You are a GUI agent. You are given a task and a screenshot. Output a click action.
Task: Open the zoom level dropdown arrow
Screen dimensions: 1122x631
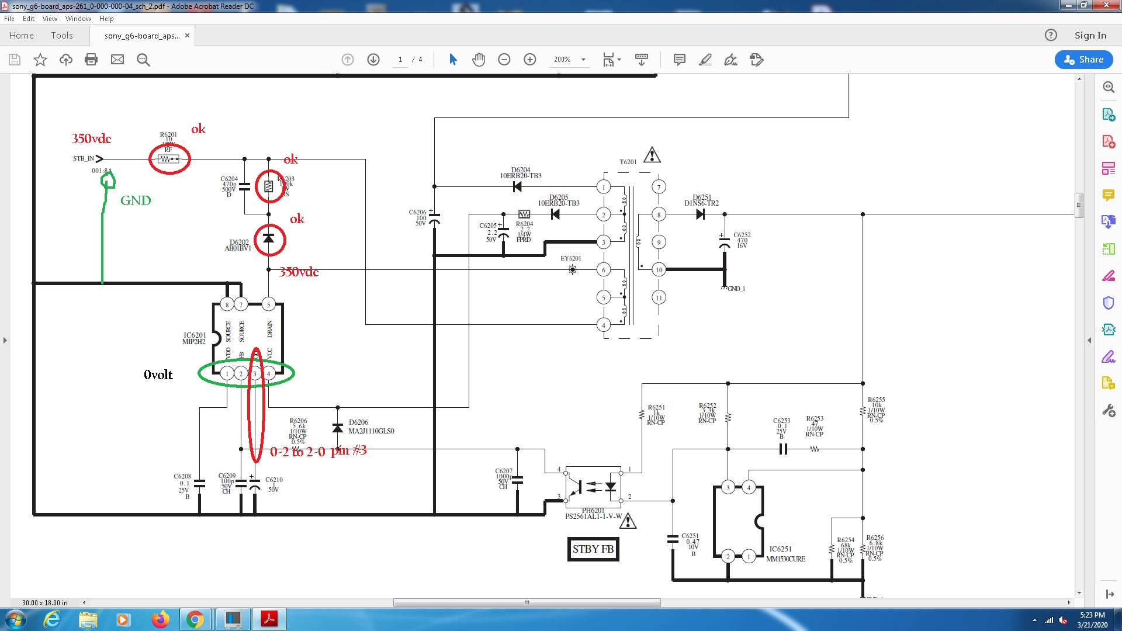[x=583, y=60]
